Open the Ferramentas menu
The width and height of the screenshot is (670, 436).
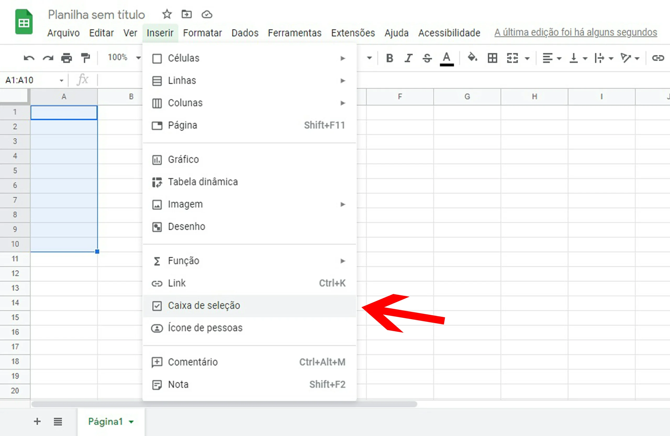[294, 33]
